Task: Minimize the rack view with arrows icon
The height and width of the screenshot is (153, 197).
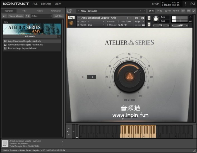Action: tap(194, 11)
